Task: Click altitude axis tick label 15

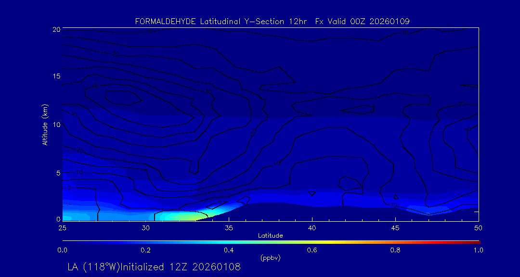Action: 56,76
